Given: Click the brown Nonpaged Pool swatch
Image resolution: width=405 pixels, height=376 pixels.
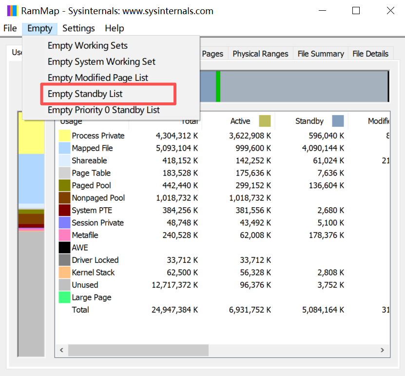Looking at the screenshot, I should click(64, 198).
